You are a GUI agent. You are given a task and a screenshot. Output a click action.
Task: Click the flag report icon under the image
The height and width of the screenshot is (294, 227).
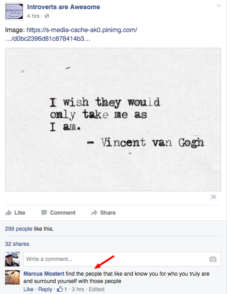[x=213, y=197]
